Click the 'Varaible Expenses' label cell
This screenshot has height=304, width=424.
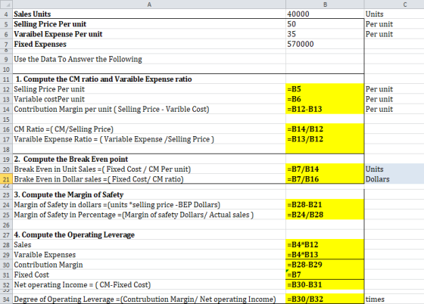[149, 255]
